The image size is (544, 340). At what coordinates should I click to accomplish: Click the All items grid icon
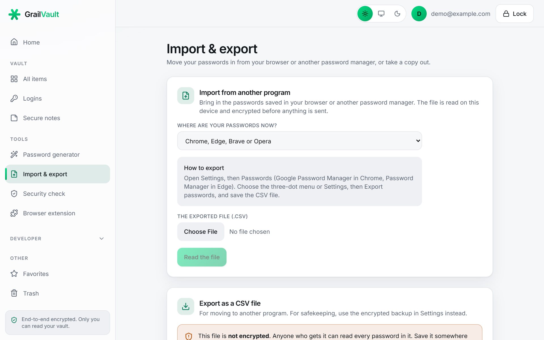pos(14,79)
